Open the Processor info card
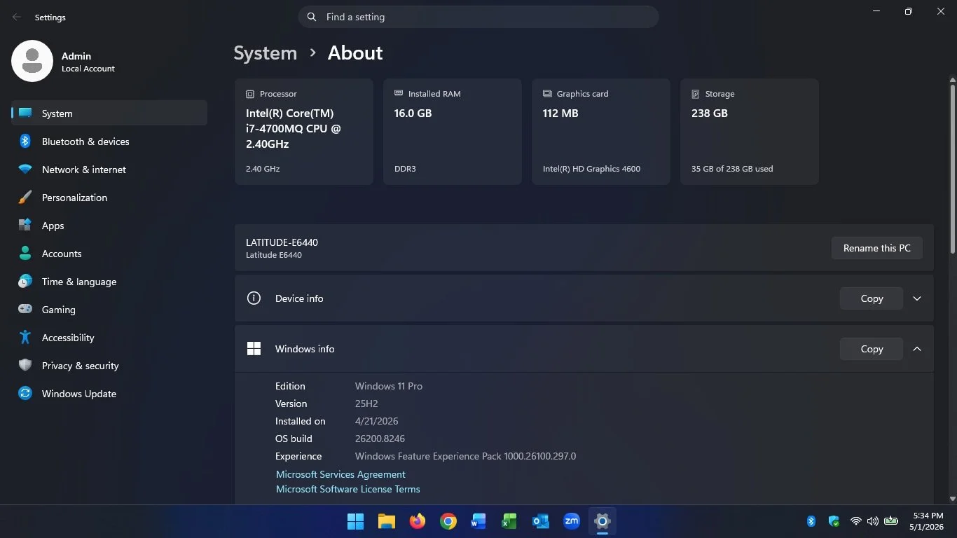957x538 pixels. click(x=304, y=132)
